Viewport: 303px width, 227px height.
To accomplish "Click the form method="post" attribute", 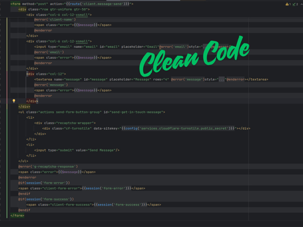I will (x=35, y=4).
